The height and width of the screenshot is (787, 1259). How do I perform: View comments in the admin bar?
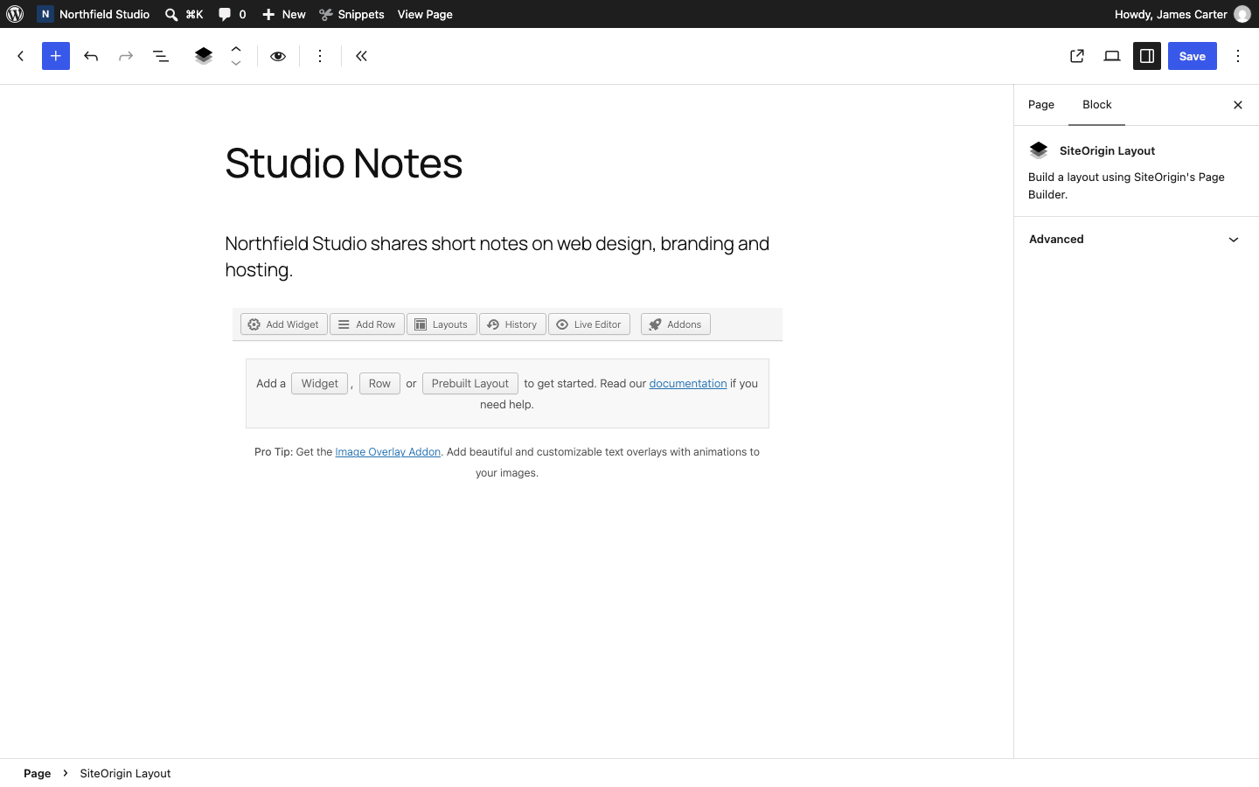[232, 14]
